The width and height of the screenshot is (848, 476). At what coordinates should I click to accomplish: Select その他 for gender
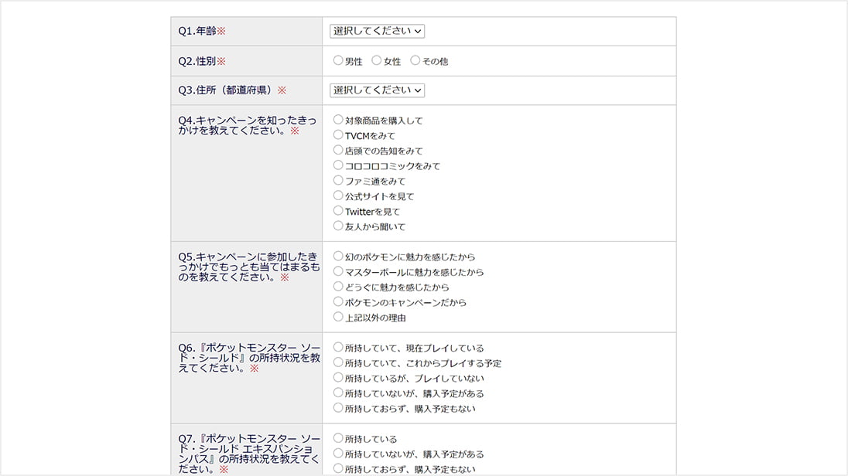click(x=415, y=60)
